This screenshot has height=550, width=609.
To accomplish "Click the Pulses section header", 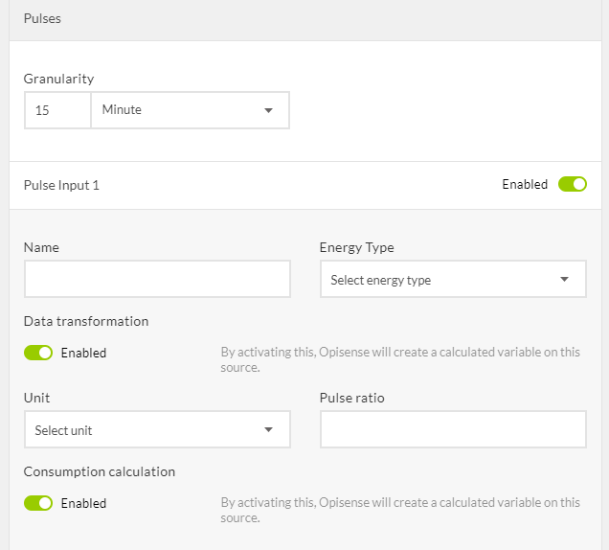I will 42,18.
